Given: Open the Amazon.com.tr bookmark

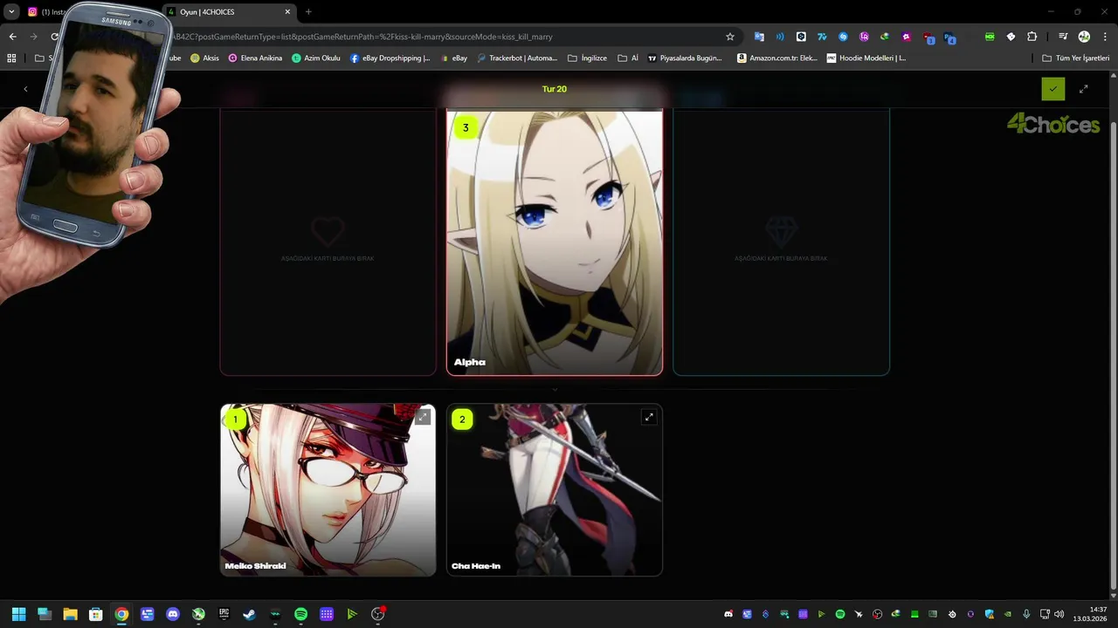Looking at the screenshot, I should point(777,58).
